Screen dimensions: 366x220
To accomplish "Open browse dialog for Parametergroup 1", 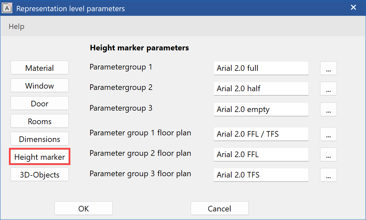I will click(x=328, y=68).
